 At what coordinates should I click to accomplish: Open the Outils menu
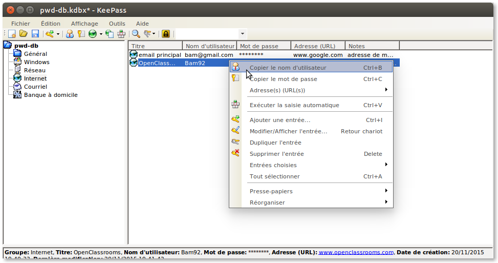pyautogui.click(x=117, y=24)
